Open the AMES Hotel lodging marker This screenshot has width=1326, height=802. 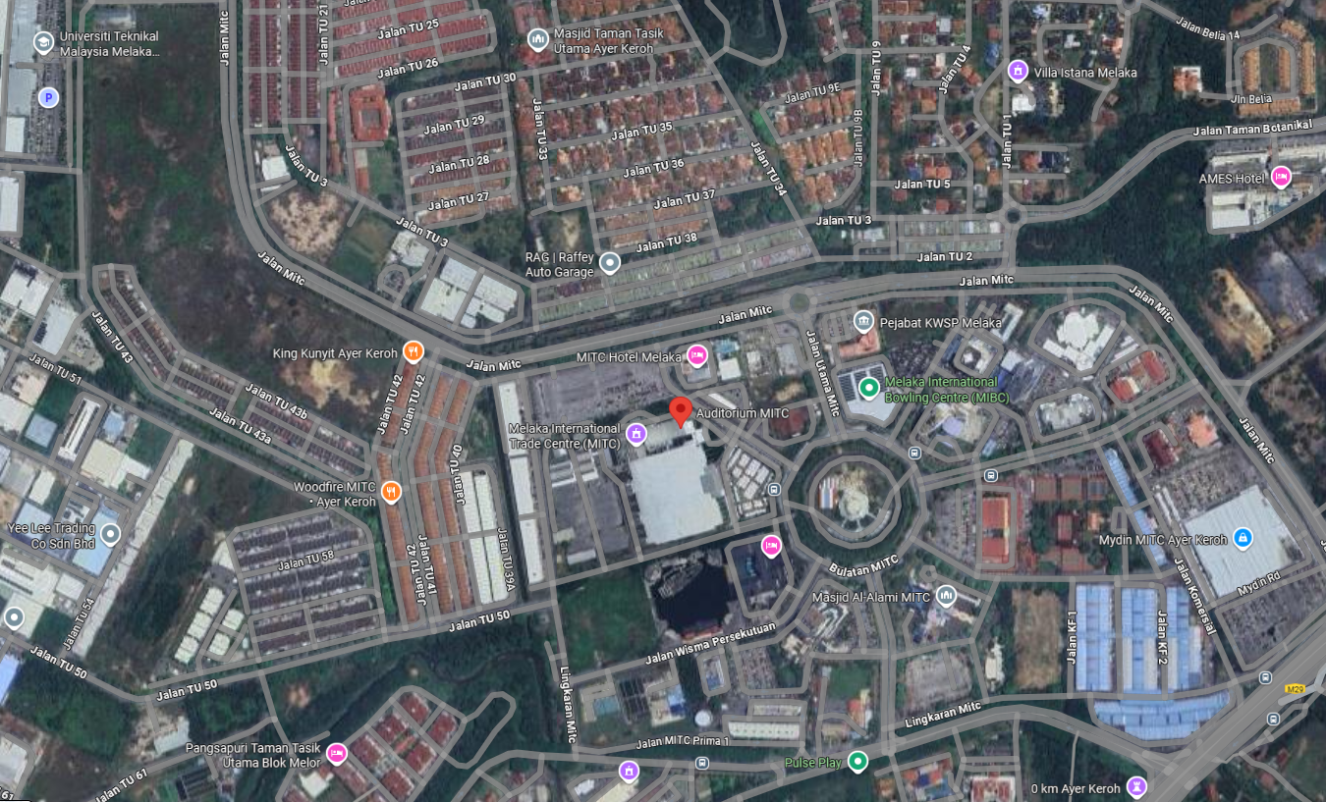pos(1280,178)
